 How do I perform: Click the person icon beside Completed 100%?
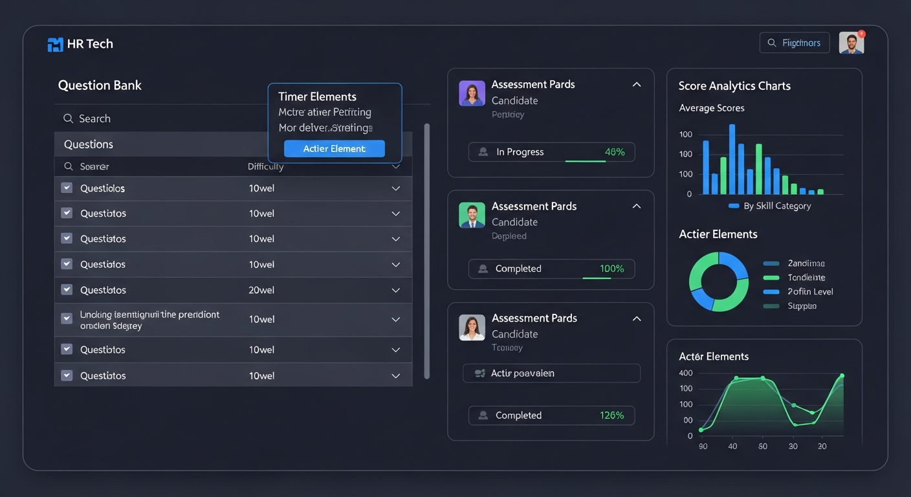pyautogui.click(x=483, y=269)
